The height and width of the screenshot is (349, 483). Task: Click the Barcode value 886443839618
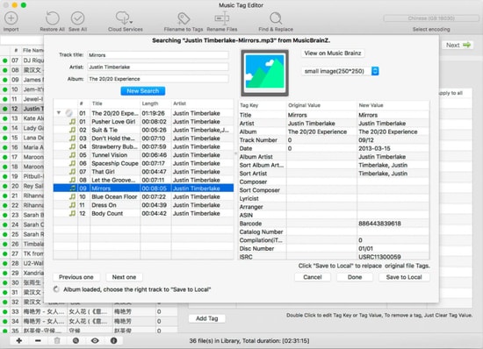tap(379, 224)
